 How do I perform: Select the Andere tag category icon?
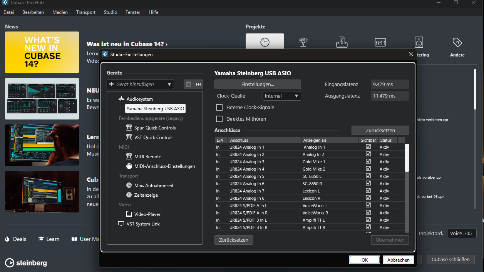(457, 42)
